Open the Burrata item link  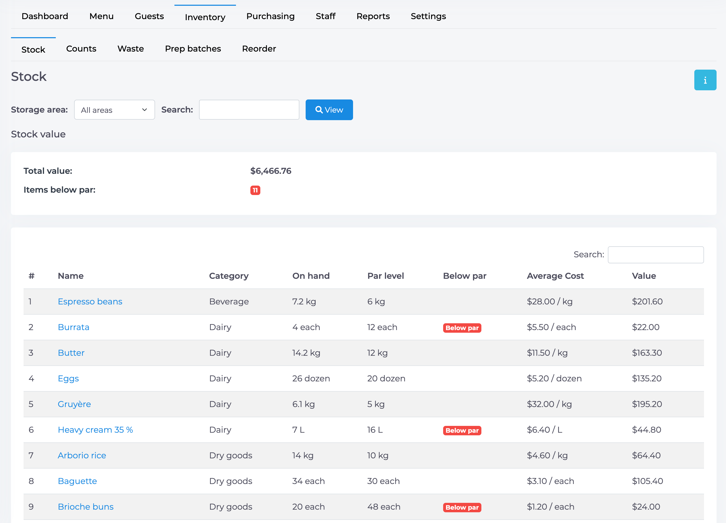click(74, 327)
